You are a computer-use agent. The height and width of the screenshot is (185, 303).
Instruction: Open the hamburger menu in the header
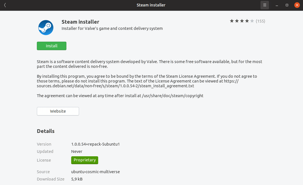pos(264,5)
